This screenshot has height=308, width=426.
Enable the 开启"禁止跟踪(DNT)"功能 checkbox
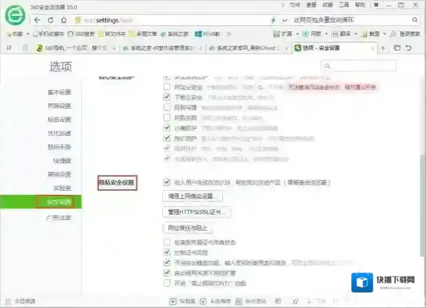click(167, 283)
